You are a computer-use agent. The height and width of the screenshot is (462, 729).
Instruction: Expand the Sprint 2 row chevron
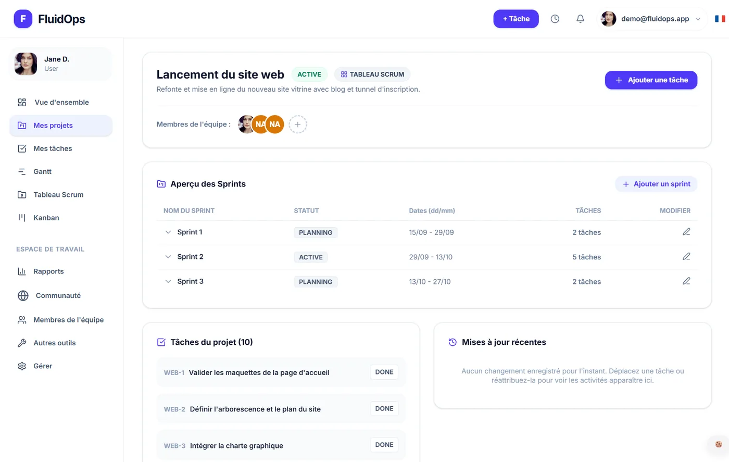click(x=168, y=257)
